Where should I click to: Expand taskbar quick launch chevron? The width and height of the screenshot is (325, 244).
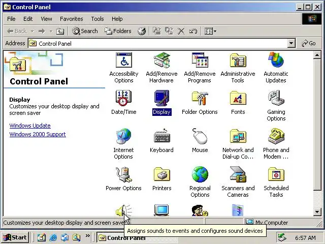[88, 236]
